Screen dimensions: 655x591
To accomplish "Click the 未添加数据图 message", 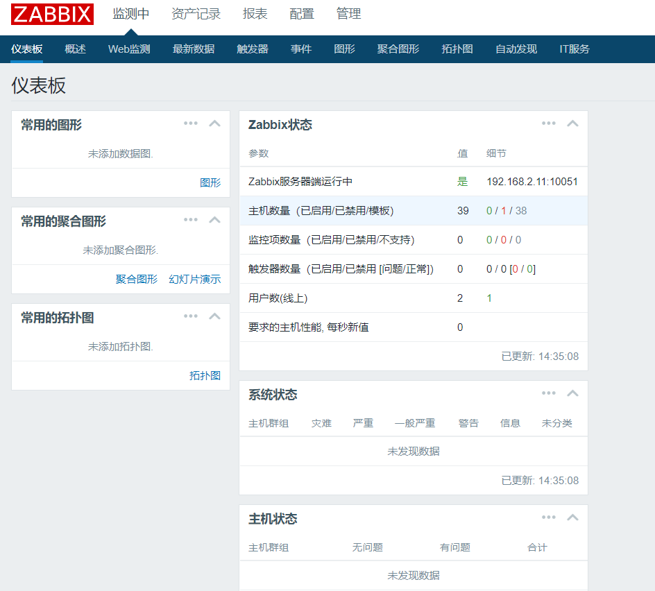I will point(121,154).
